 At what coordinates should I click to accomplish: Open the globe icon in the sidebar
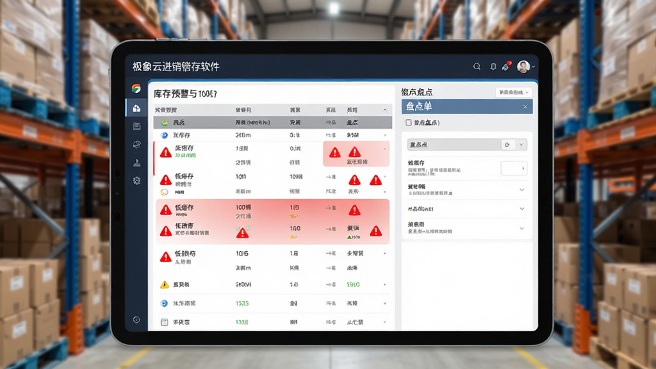pyautogui.click(x=137, y=144)
